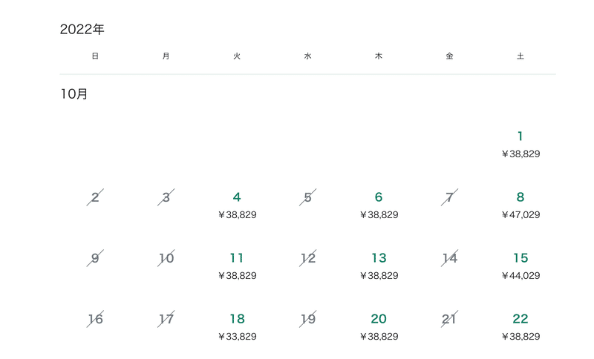Choose October 18 at ¥33,829

[237, 327]
